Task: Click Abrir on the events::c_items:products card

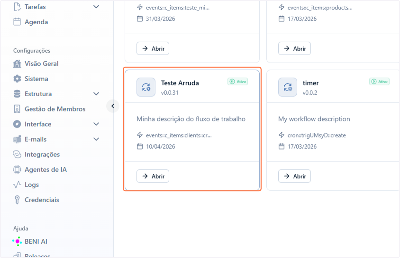Action: [x=294, y=49]
